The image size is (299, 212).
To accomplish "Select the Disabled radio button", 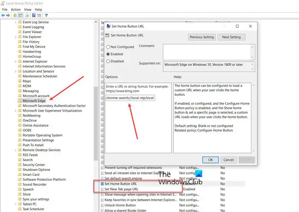I will pos(108,61).
